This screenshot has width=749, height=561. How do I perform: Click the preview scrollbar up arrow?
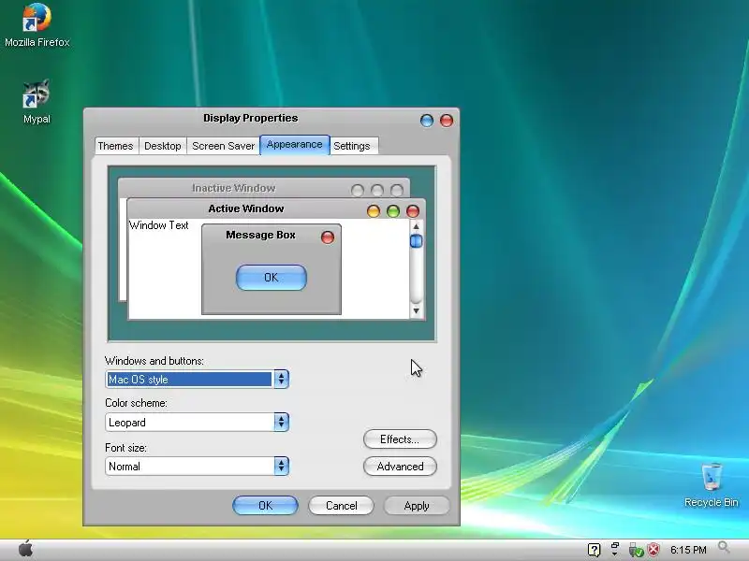[x=416, y=226]
